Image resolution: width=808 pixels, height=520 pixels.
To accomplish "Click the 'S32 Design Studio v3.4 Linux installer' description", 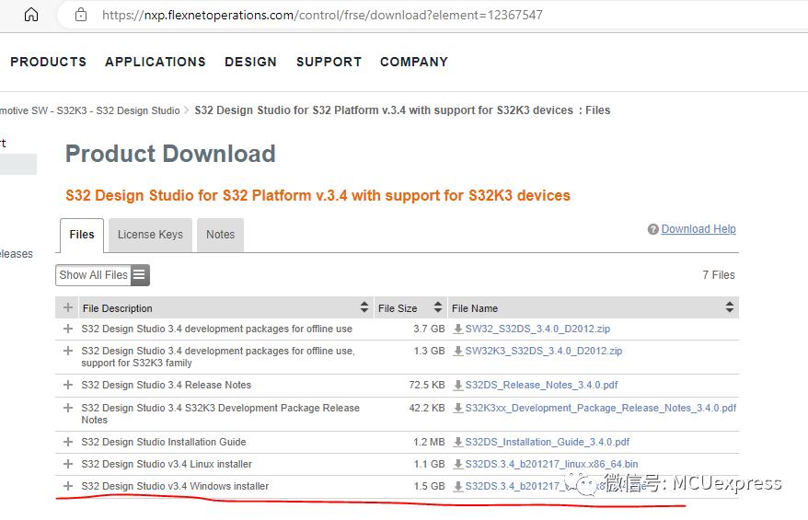I will [167, 465].
